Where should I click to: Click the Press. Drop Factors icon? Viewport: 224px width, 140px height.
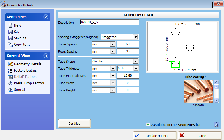pos(10,83)
